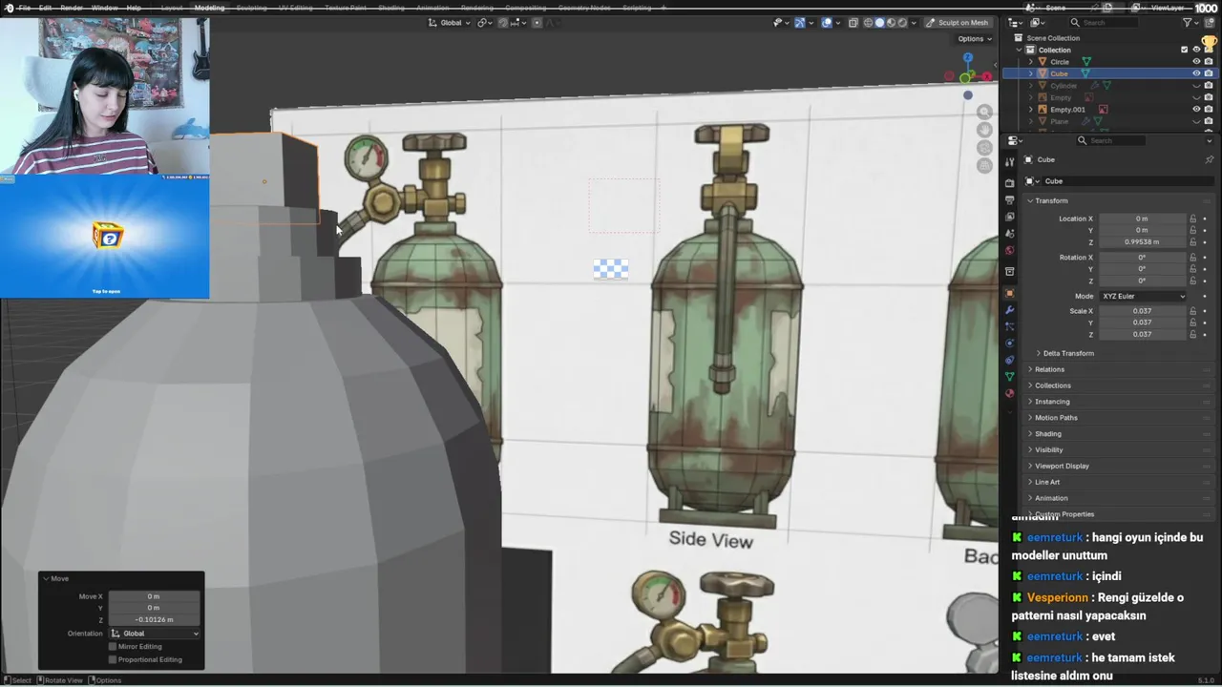Image resolution: width=1222 pixels, height=687 pixels.
Task: Exclude Collection via its checkbox
Action: 1185,50
